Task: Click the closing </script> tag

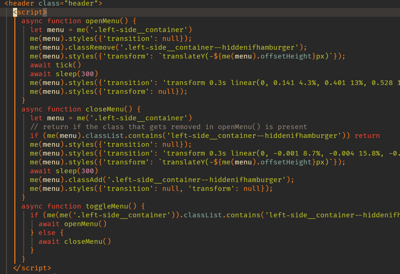Action: point(32,268)
